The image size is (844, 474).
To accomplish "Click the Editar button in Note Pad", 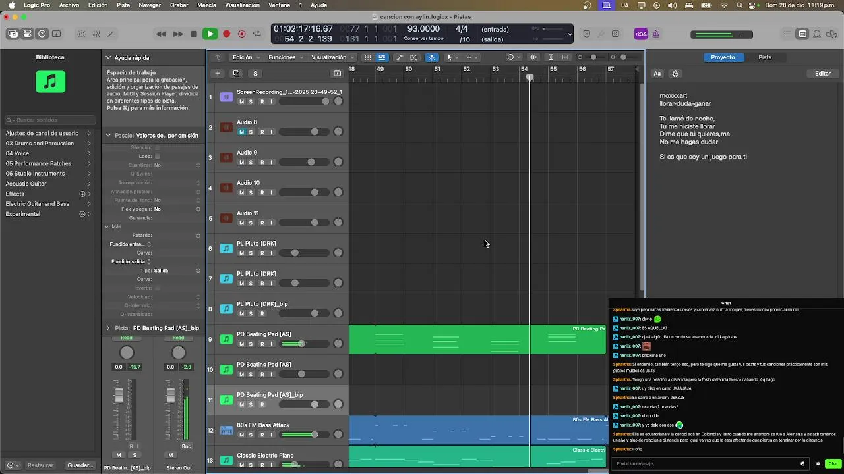I will pos(823,74).
